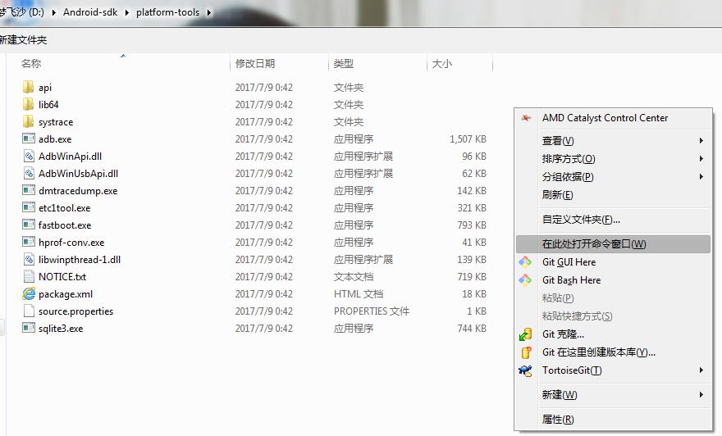Navigate to platform-tools in breadcrumb

click(x=167, y=12)
